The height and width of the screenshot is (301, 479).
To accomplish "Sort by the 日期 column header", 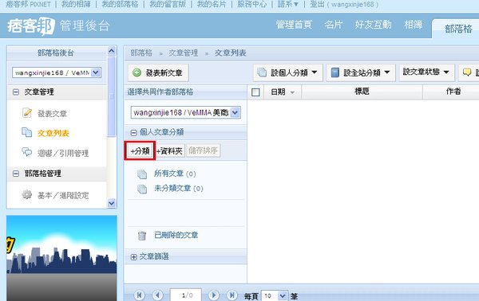I will [283, 92].
